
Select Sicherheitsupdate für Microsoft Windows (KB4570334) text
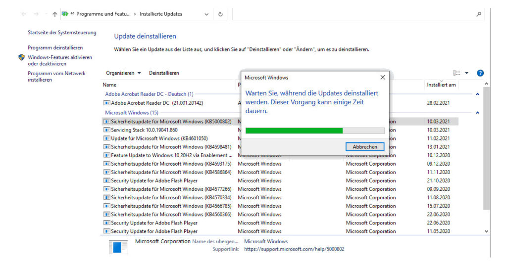point(171,198)
